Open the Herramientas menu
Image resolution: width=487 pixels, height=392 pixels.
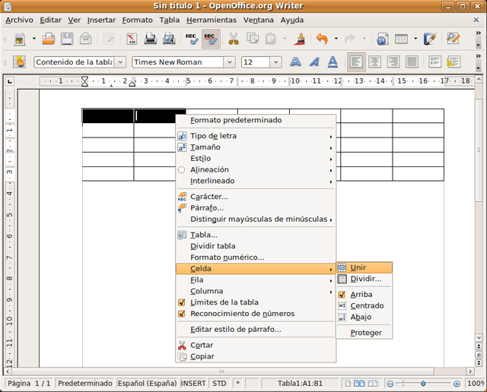[212, 20]
